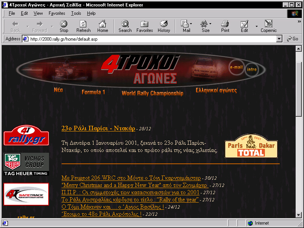Click the IE logo in the title bar

[x=5, y=5]
